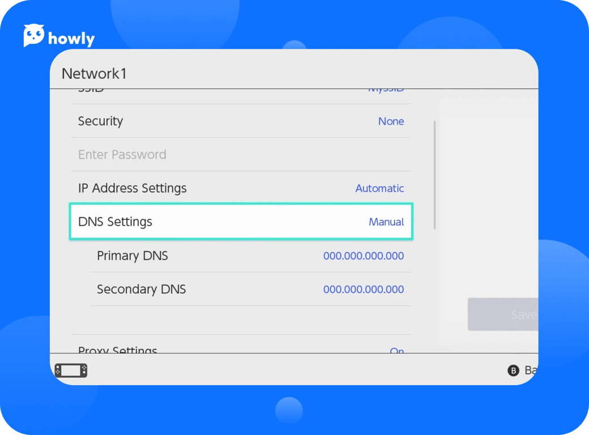Edit the Primary DNS address value
589x435 pixels.
(364, 256)
